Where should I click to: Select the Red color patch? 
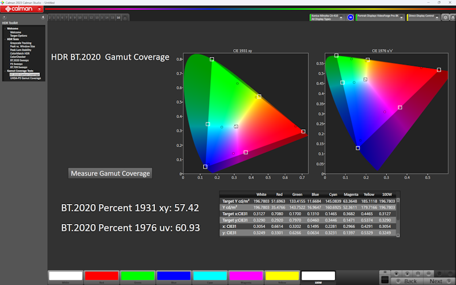click(x=101, y=276)
